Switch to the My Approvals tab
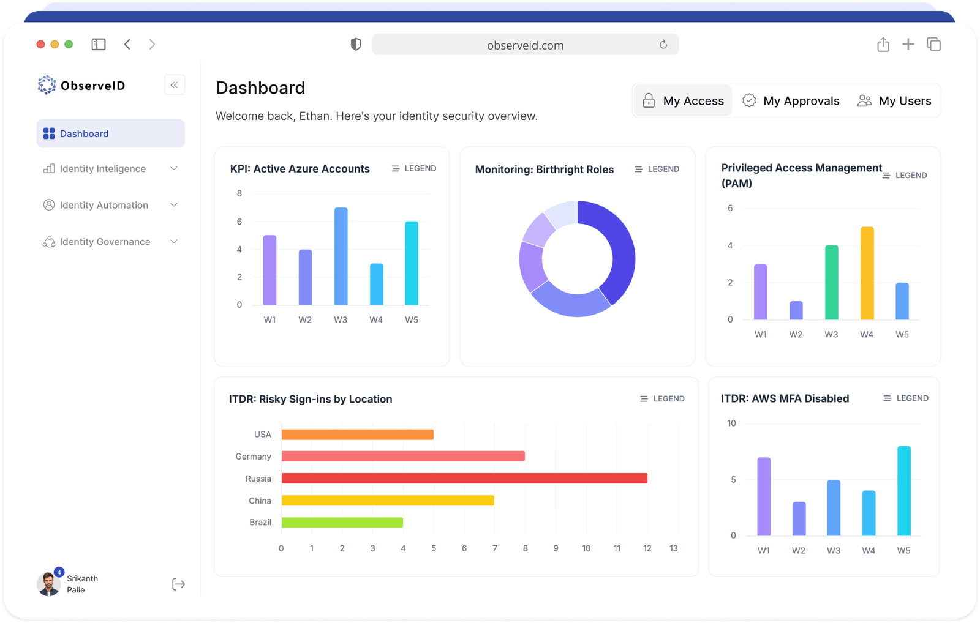Screen dimensions: 980x623 pos(791,101)
